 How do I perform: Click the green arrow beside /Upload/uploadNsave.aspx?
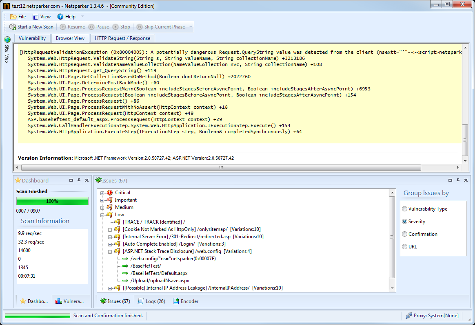coord(125,281)
